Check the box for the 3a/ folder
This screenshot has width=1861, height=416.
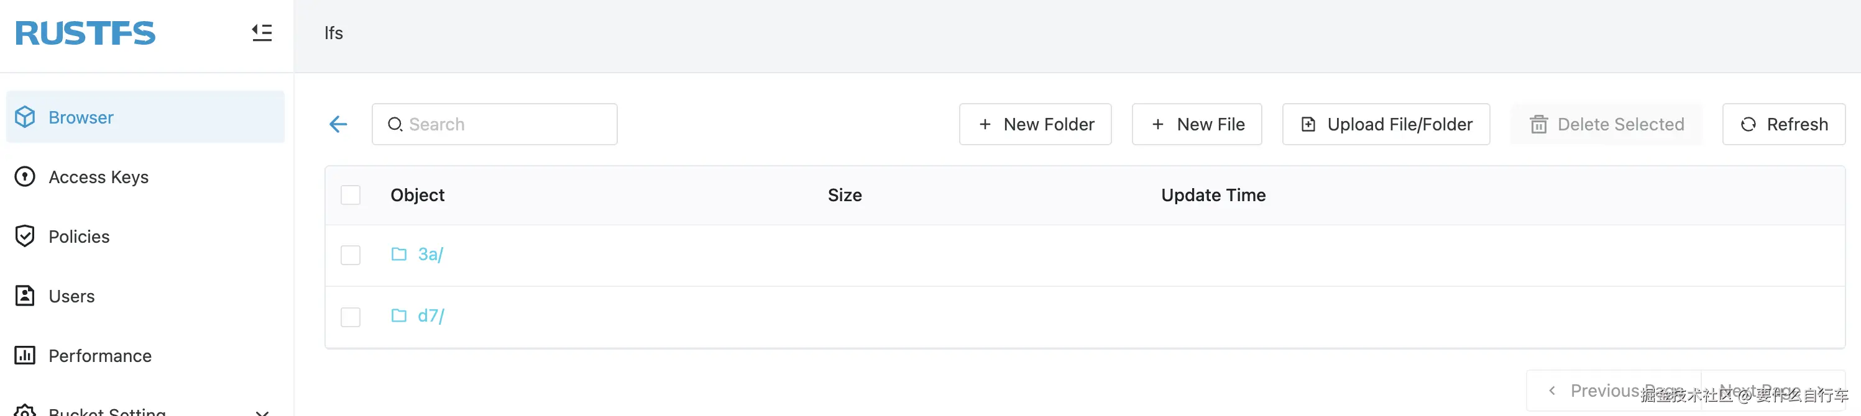[351, 255]
